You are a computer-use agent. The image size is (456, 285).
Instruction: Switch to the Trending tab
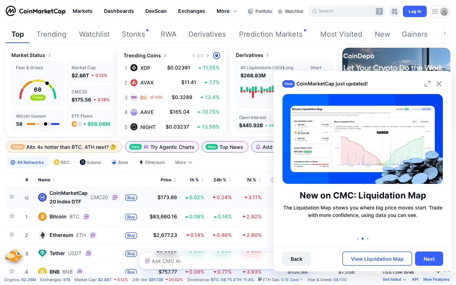(x=51, y=34)
